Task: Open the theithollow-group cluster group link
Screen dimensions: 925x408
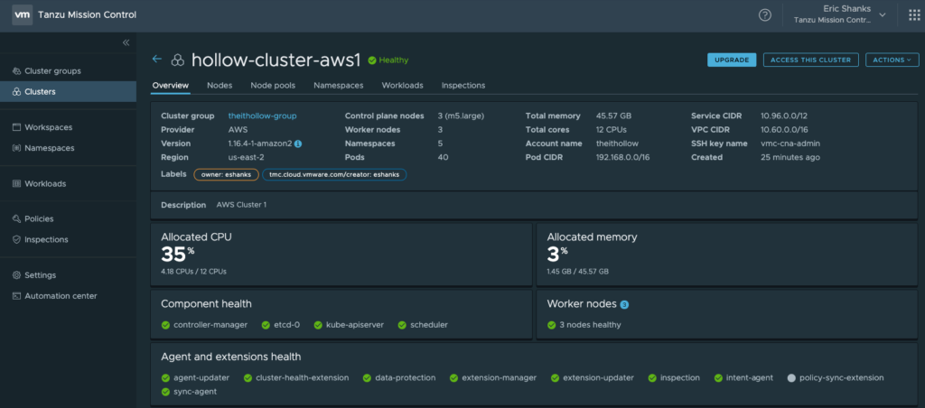Action: [x=262, y=116]
